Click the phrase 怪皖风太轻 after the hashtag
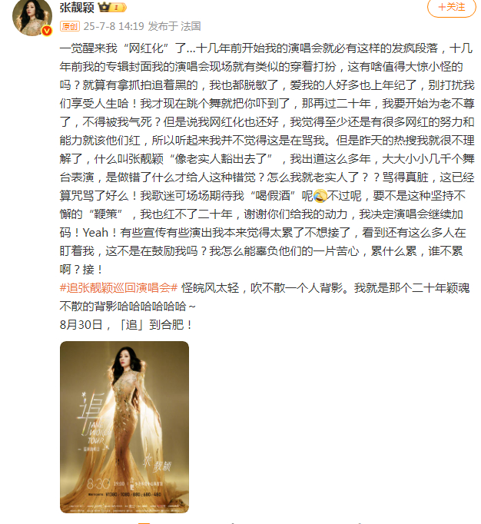This screenshot has width=481, height=524. pos(210,287)
